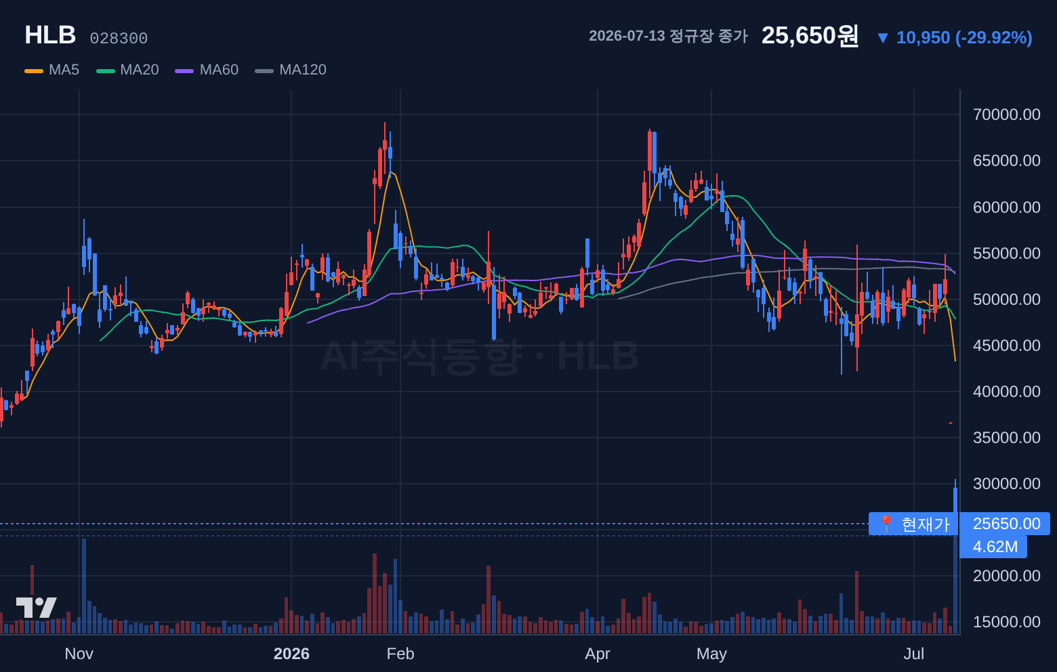Click the stock code 028300
The width and height of the screenshot is (1057, 672).
click(119, 39)
